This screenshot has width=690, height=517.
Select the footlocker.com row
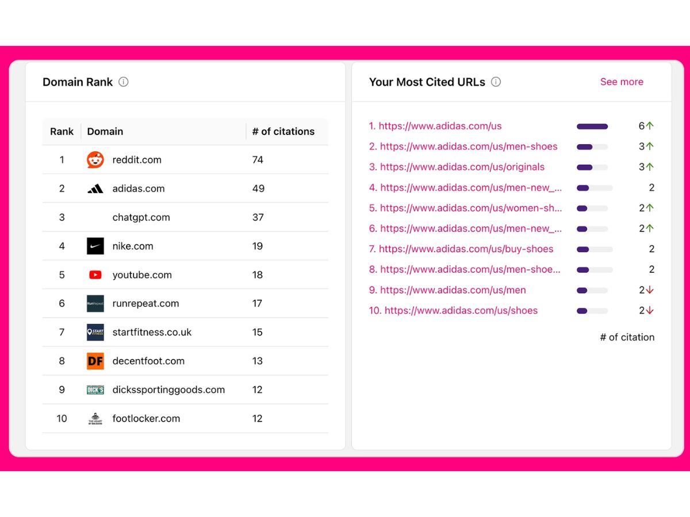(x=185, y=418)
